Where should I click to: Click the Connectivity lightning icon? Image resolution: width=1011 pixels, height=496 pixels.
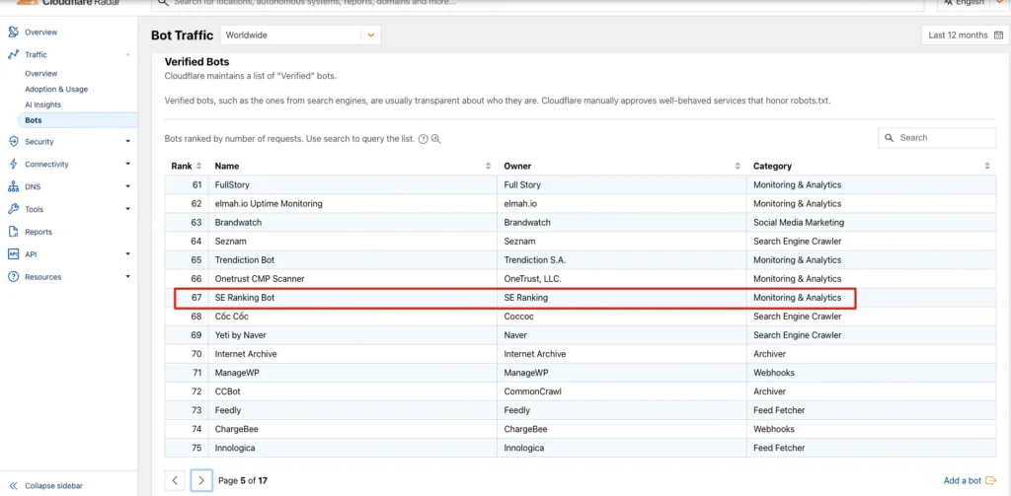13,165
